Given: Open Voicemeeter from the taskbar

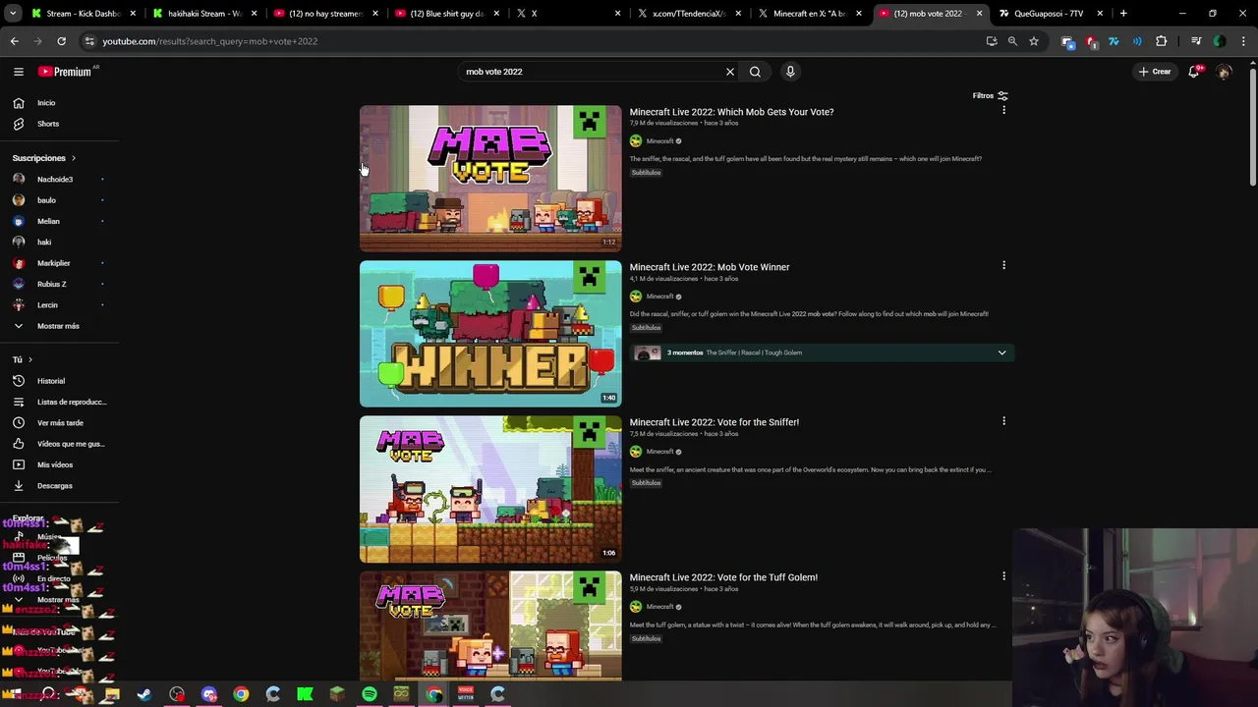Looking at the screenshot, I should [x=466, y=694].
